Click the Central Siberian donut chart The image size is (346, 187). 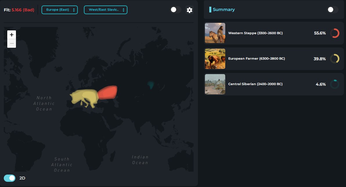coord(335,84)
